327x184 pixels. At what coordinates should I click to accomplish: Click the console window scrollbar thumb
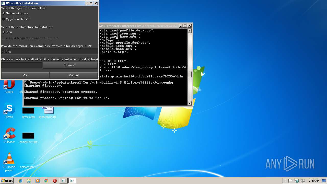(x=190, y=74)
